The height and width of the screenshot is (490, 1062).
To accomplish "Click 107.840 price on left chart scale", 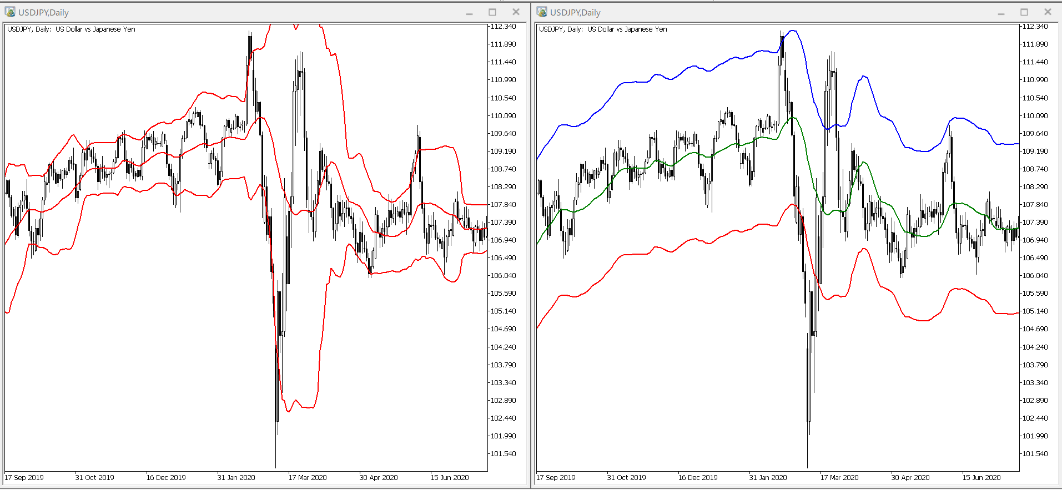I will click(504, 204).
